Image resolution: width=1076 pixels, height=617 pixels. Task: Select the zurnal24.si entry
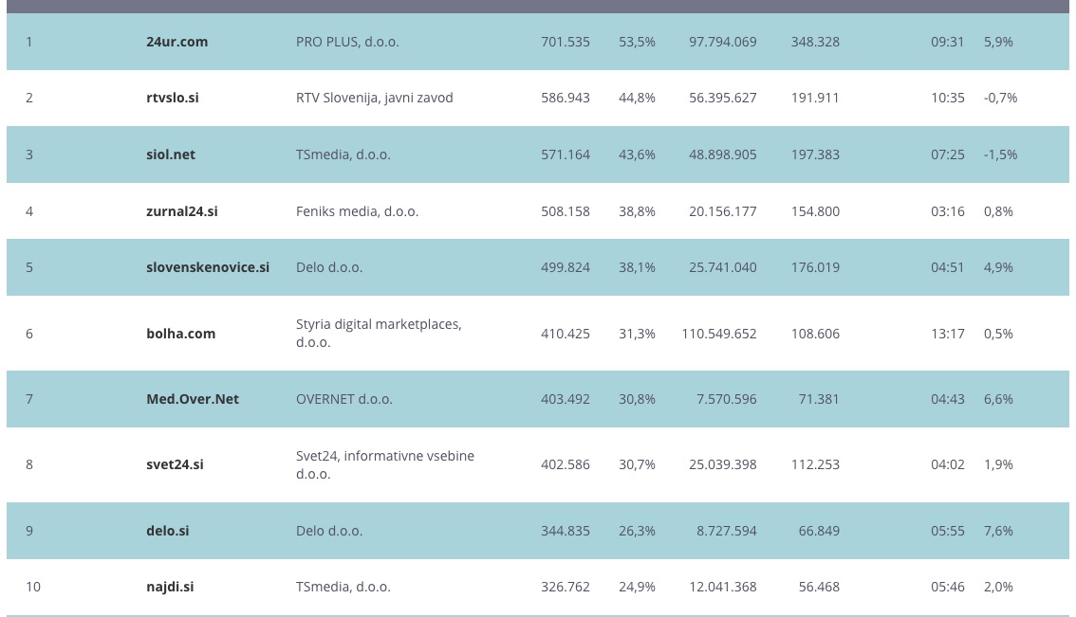(182, 211)
